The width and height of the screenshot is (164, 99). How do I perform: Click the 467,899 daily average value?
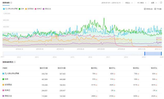click(x=45, y=80)
